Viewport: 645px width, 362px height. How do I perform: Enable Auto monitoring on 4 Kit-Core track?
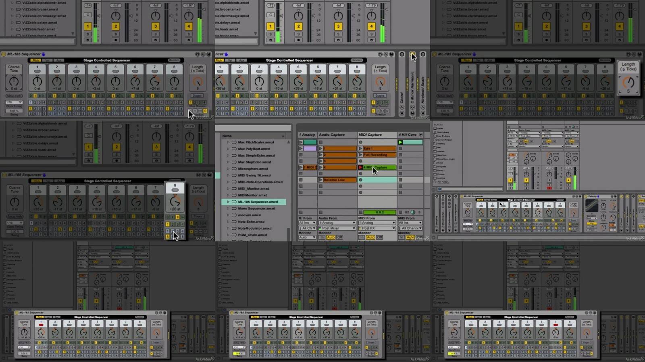410,238
